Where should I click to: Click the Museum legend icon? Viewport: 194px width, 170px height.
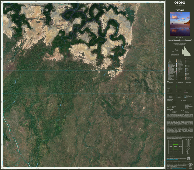click(x=177, y=74)
